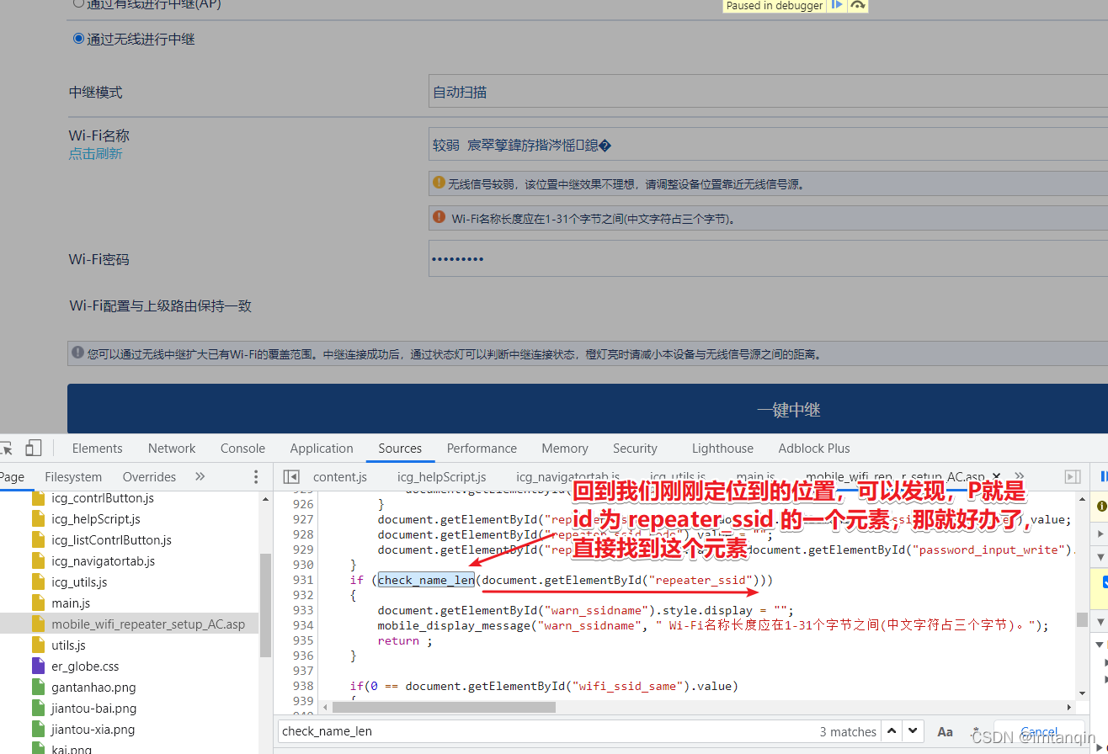Open icg_navigatortab.js in the file tree
This screenshot has height=754, width=1108.
coord(103,561)
